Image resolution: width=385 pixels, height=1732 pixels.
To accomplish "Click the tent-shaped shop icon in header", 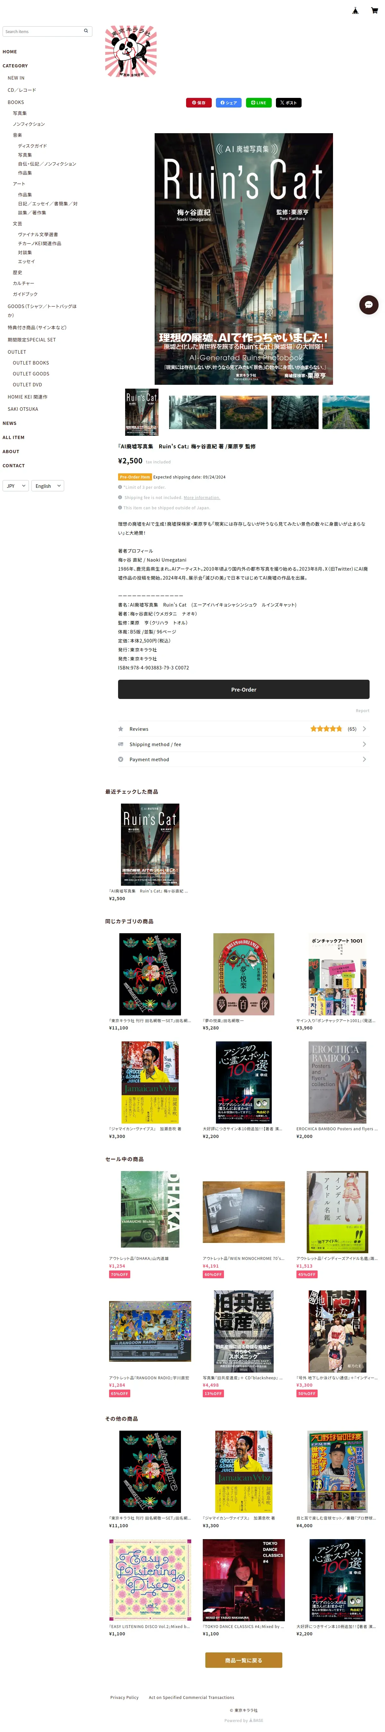I will point(355,11).
